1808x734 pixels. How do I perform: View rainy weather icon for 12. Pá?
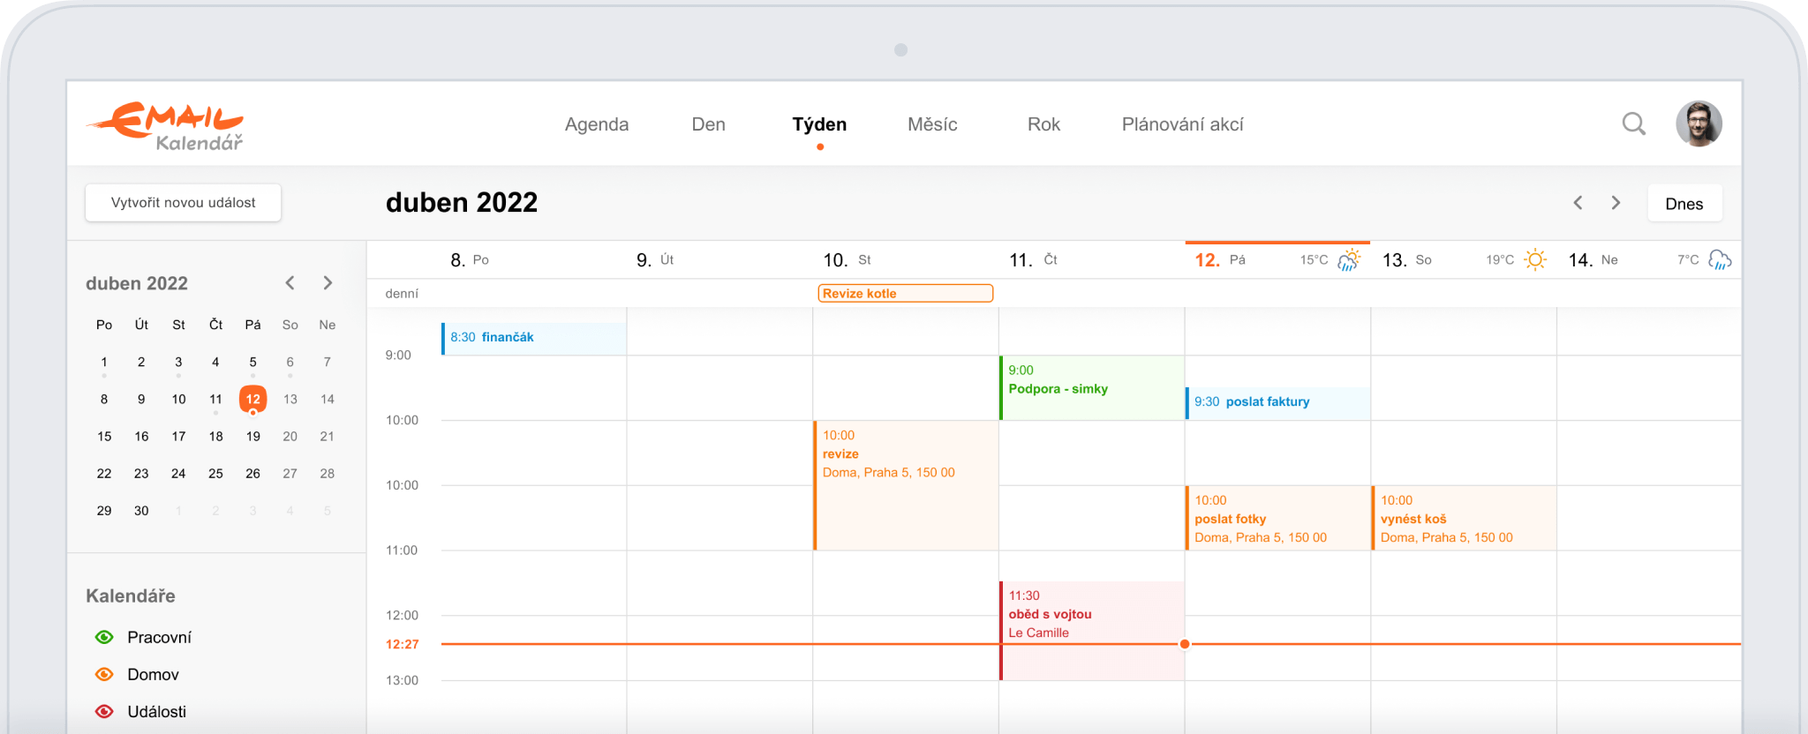[1349, 259]
